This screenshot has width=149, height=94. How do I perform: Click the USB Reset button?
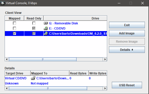point(127,85)
